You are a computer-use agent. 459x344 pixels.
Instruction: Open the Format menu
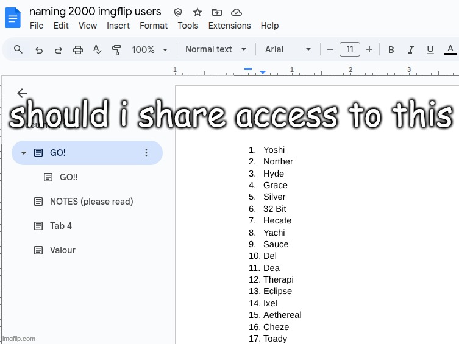coord(154,26)
